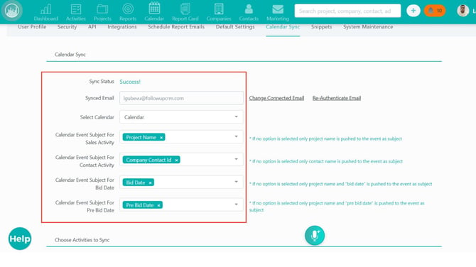Remove the Bid Date tag
This screenshot has height=267, width=476.
(x=150, y=182)
